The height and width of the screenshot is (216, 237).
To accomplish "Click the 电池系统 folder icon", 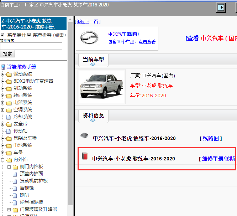I will (9, 146).
